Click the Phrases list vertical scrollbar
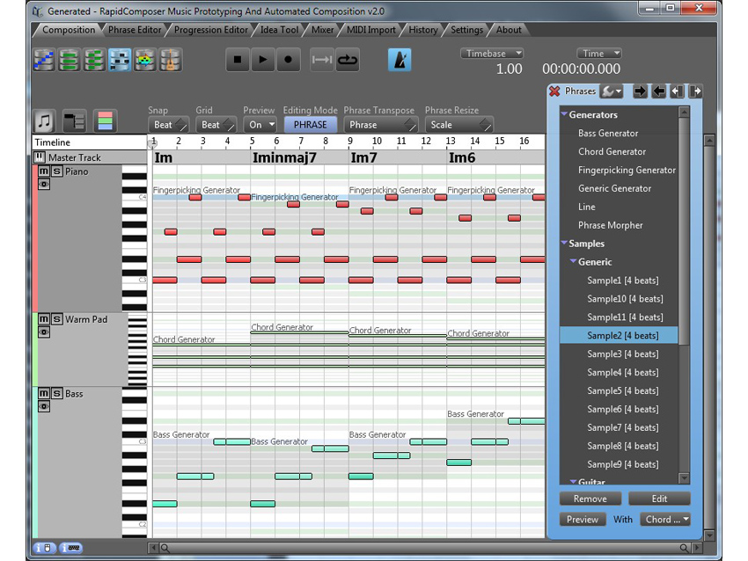 coord(684,295)
